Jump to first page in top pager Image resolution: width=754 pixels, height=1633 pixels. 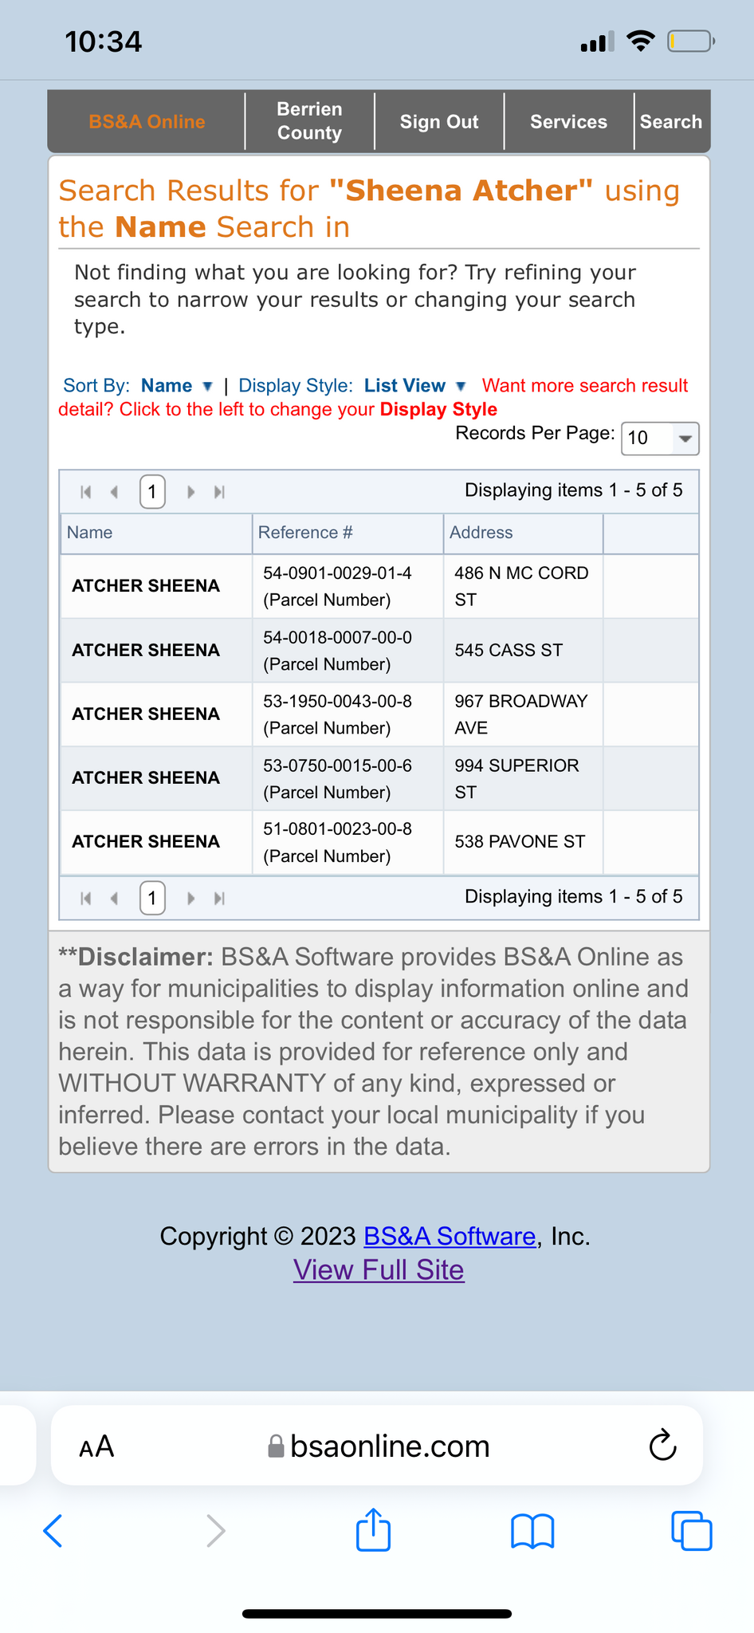86,492
